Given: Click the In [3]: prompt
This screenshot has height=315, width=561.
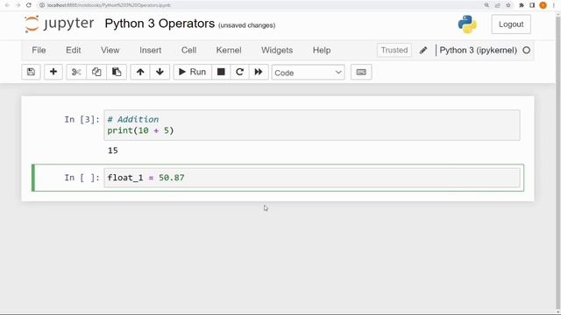Looking at the screenshot, I should click(x=82, y=119).
